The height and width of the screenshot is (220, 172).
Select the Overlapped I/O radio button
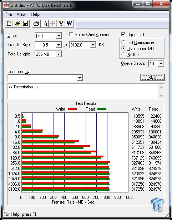point(123,48)
